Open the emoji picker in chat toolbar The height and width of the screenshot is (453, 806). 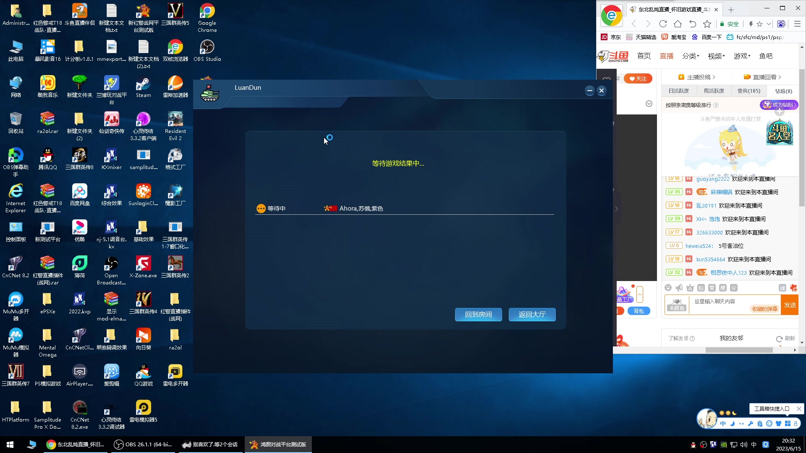pyautogui.click(x=668, y=288)
